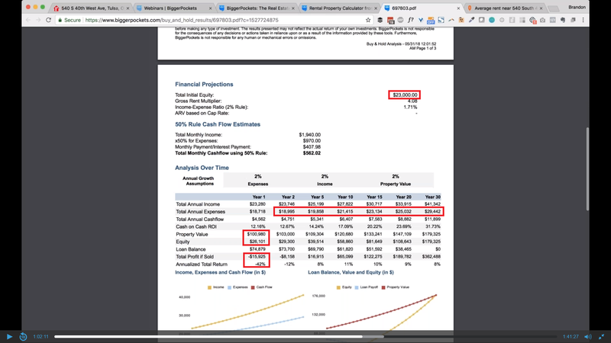Switch to the Rental Property Calculator tab
The width and height of the screenshot is (611, 343).
(339, 8)
